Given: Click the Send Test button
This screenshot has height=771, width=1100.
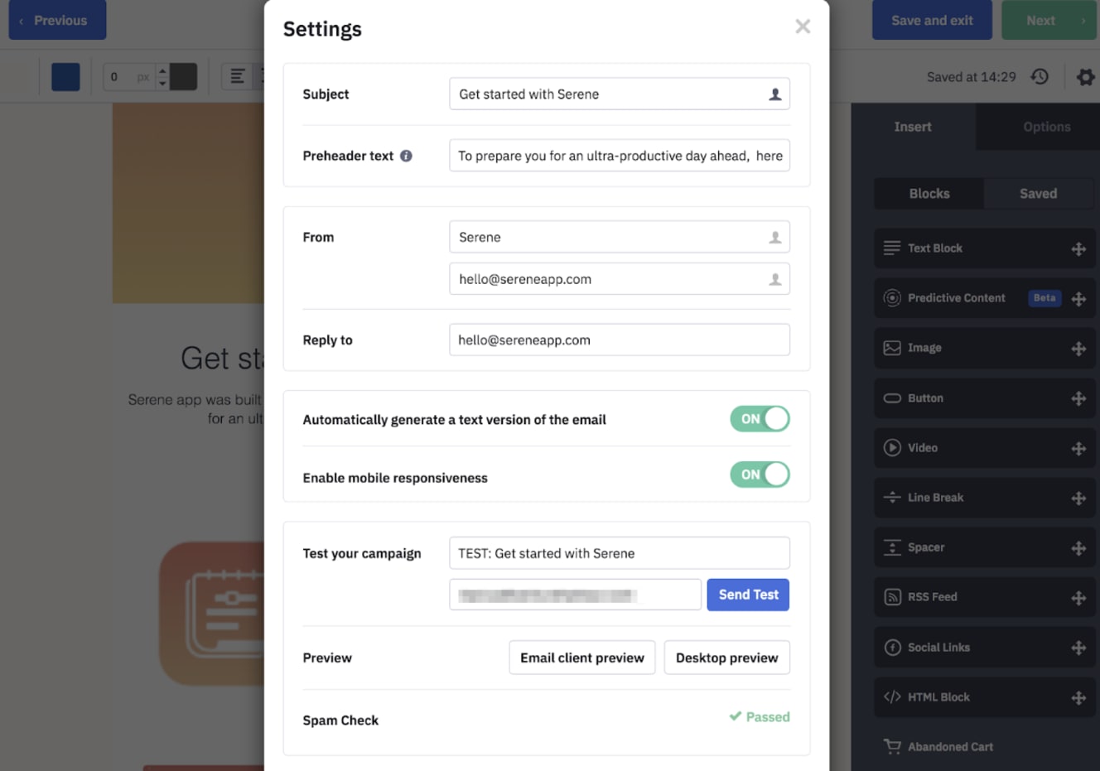Looking at the screenshot, I should tap(748, 595).
